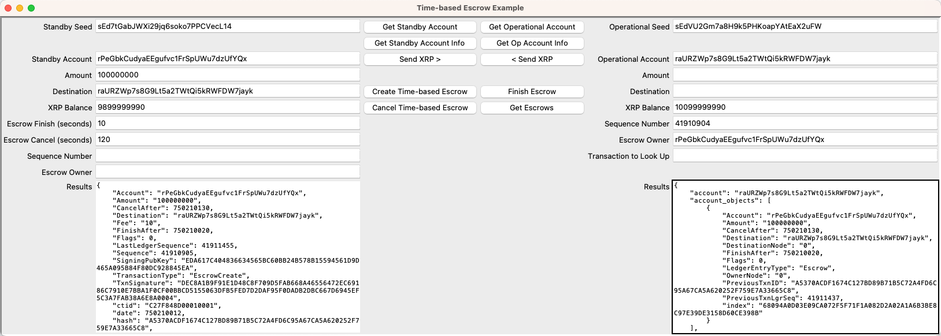Send XRP from standby to operational

pos(420,59)
